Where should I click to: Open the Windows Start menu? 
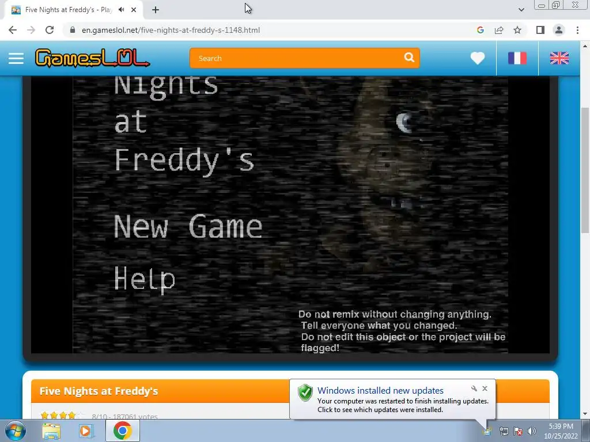(x=16, y=430)
